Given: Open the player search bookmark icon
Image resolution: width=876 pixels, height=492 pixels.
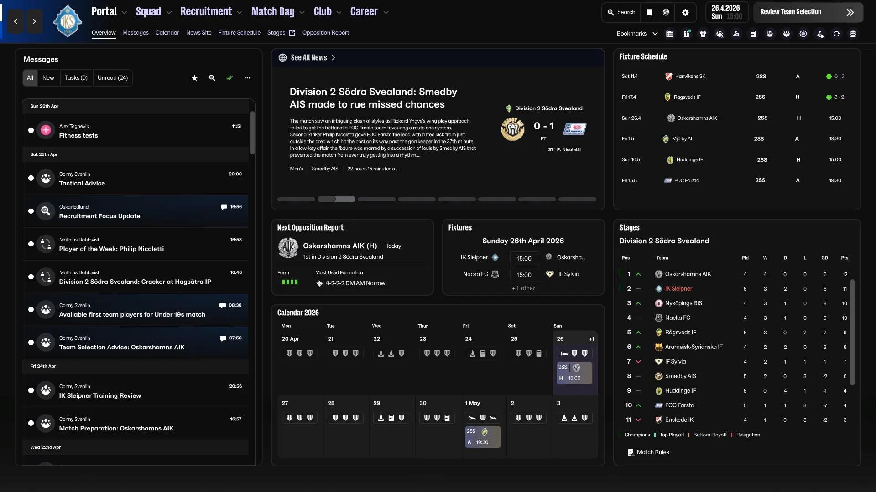Looking at the screenshot, I should tap(736, 34).
